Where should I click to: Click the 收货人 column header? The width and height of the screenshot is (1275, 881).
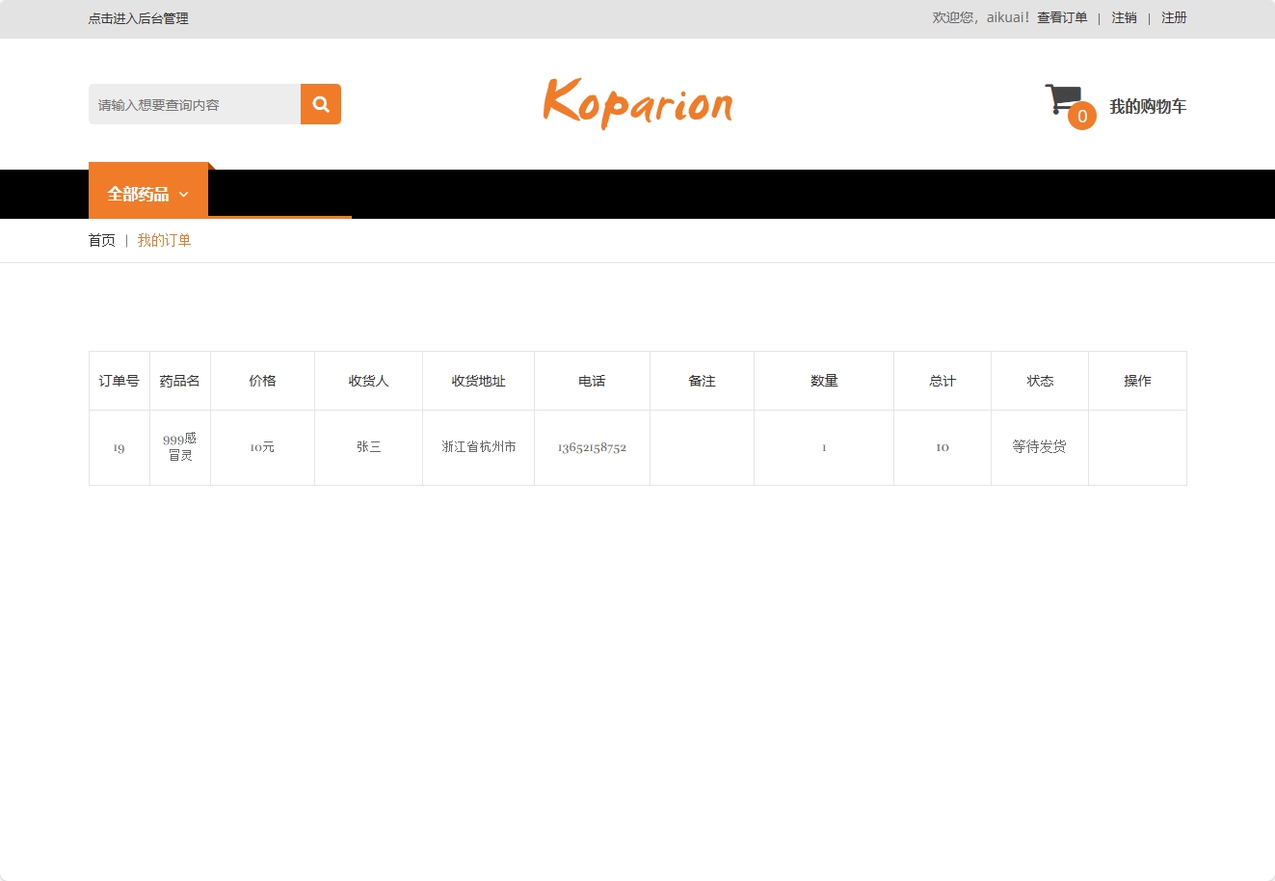click(368, 380)
